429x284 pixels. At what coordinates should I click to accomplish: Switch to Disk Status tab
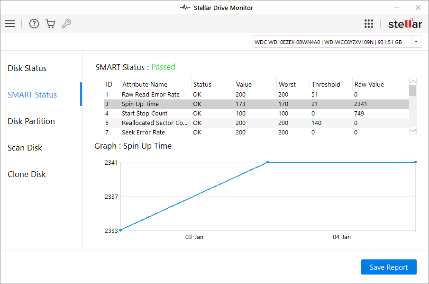pyautogui.click(x=27, y=68)
